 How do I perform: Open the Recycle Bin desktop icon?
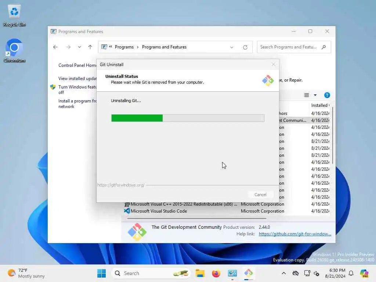pos(14,15)
